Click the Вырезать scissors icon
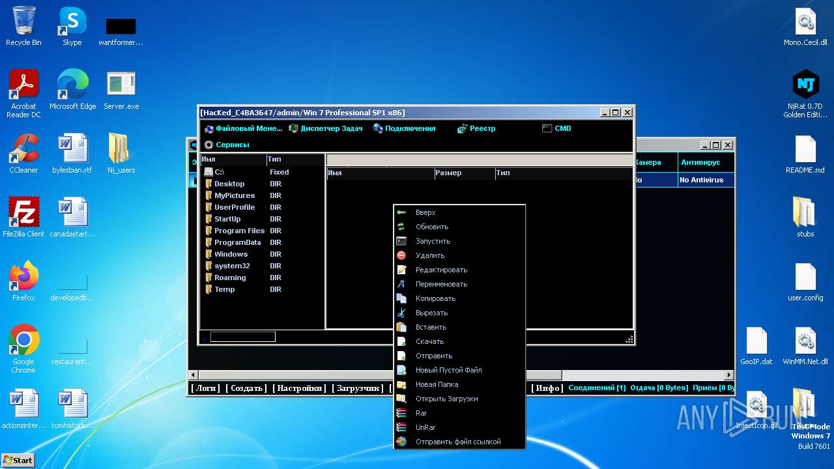 pyautogui.click(x=401, y=313)
